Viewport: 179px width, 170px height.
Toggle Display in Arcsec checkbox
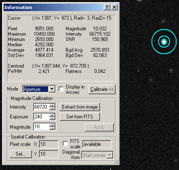(x=61, y=89)
